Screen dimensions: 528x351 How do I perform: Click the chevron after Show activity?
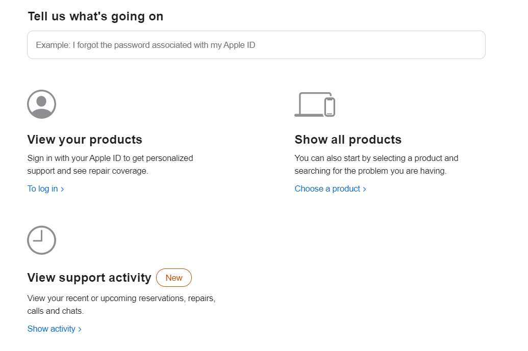click(80, 329)
